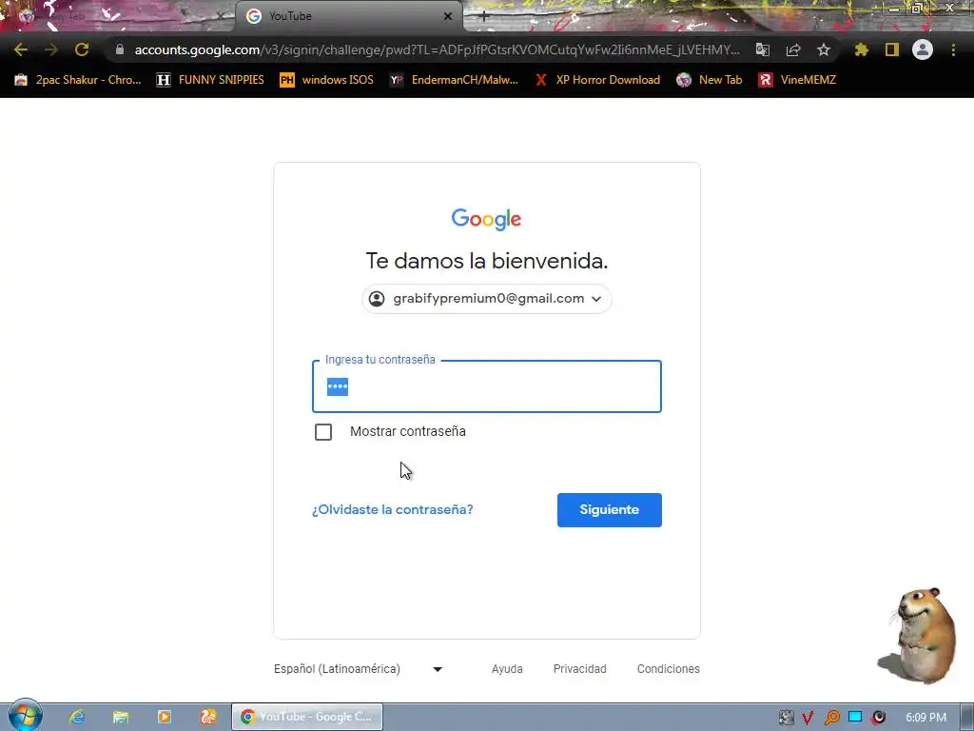This screenshot has height=731, width=974.
Task: Click the red V tray icon
Action: coord(808,718)
